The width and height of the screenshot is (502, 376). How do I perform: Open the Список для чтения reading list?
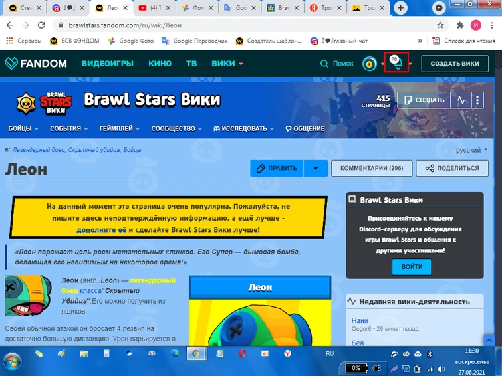pos(463,41)
